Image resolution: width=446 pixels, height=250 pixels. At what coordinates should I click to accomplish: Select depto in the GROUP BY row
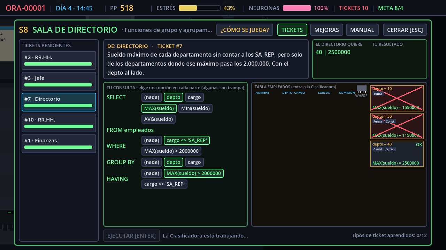(x=174, y=162)
